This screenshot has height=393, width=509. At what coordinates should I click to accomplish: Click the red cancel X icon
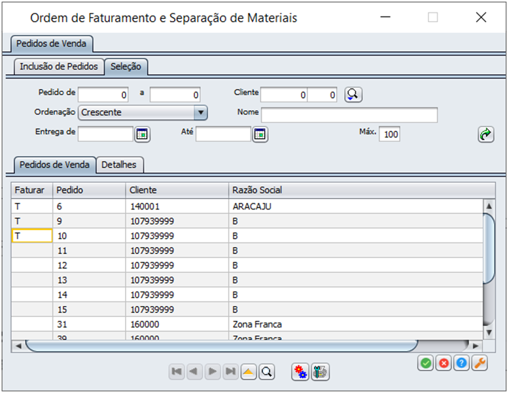[444, 363]
